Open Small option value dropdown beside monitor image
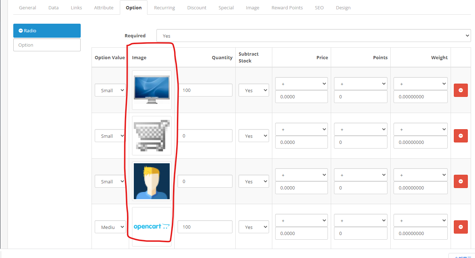Image resolution: width=475 pixels, height=258 pixels. point(110,90)
